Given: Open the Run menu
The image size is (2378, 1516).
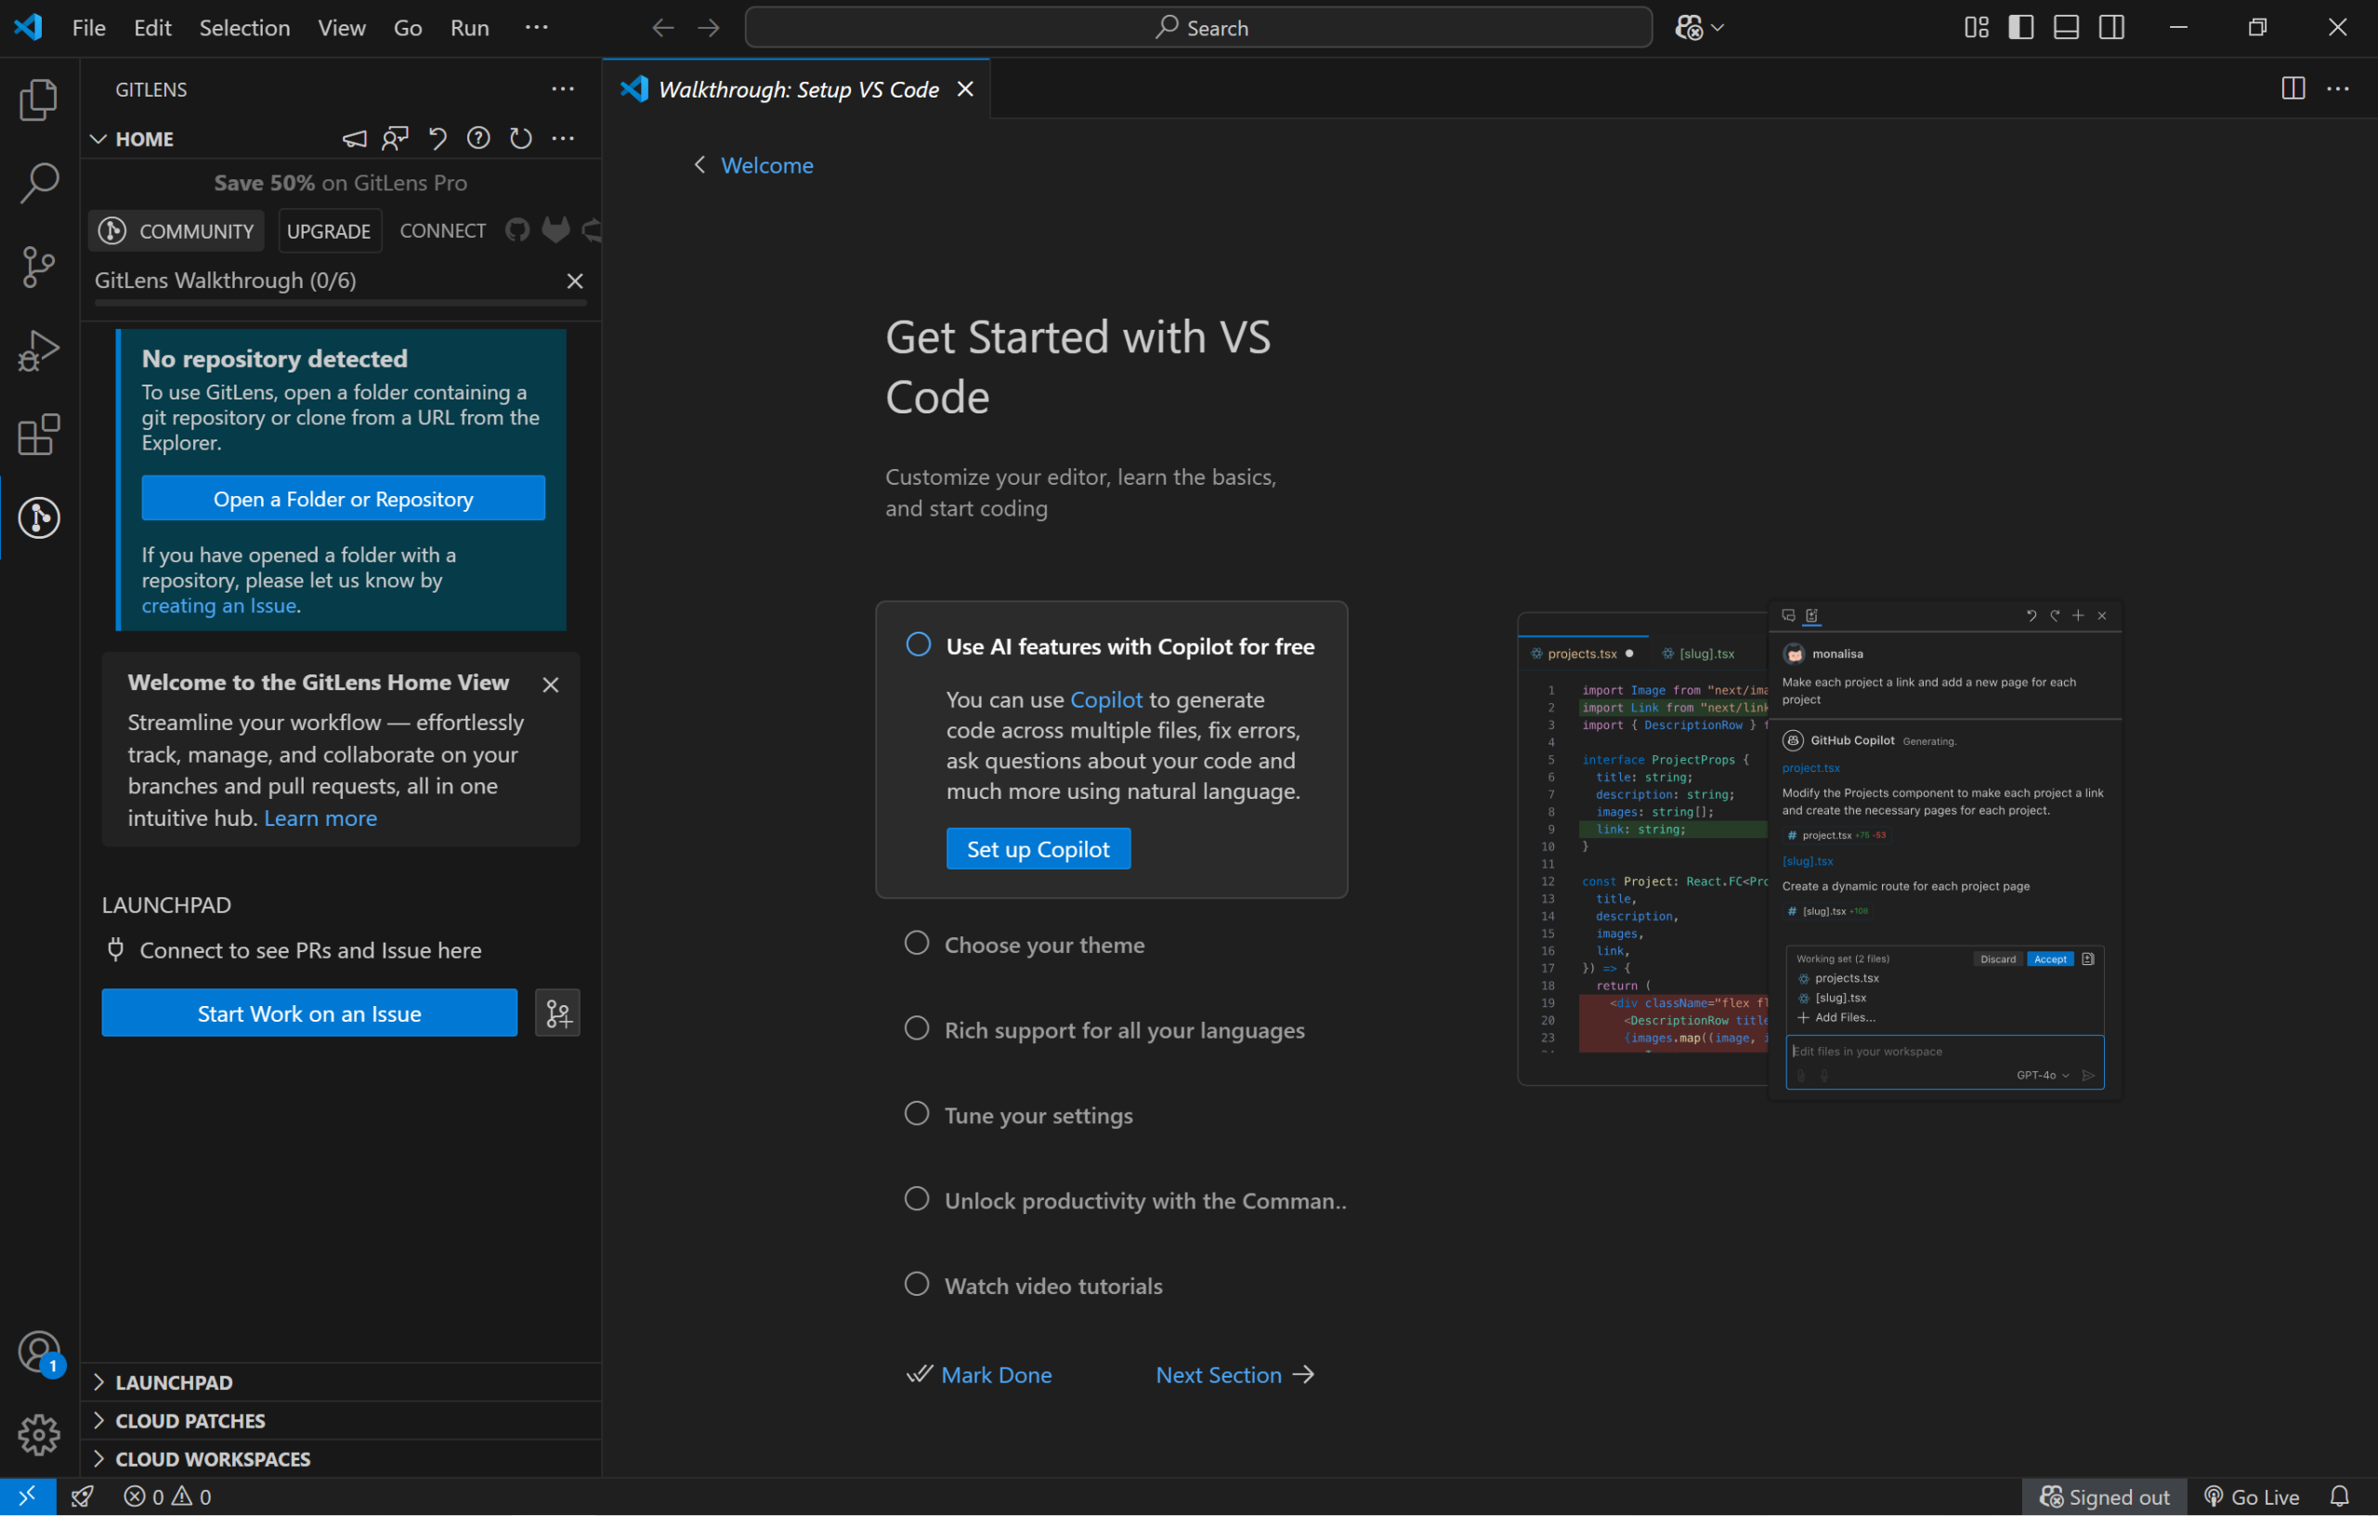Looking at the screenshot, I should 469,28.
